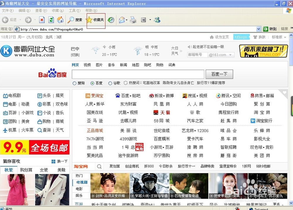293x210 pixels.
Task: Expand the 六日天气 forecast arrows
Action: point(181,51)
